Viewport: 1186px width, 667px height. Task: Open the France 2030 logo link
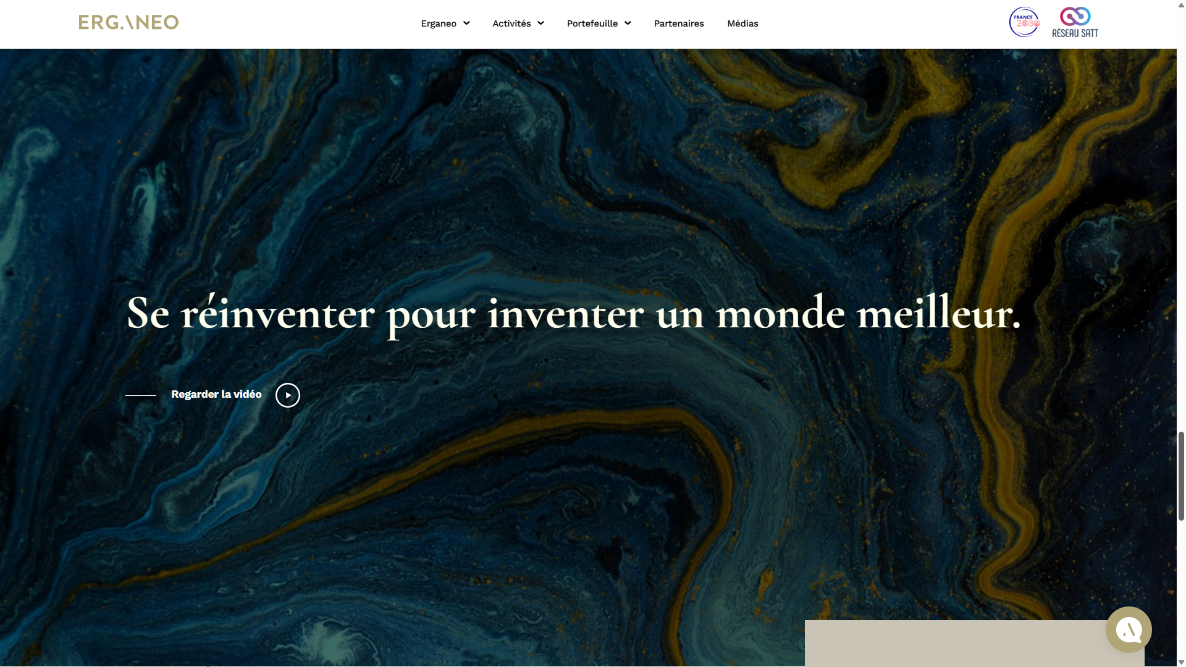click(x=1024, y=22)
